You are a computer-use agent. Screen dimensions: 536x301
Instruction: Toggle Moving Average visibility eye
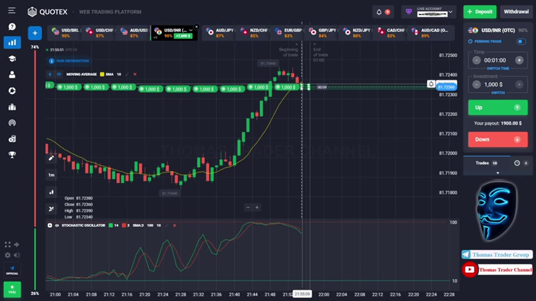click(x=59, y=74)
